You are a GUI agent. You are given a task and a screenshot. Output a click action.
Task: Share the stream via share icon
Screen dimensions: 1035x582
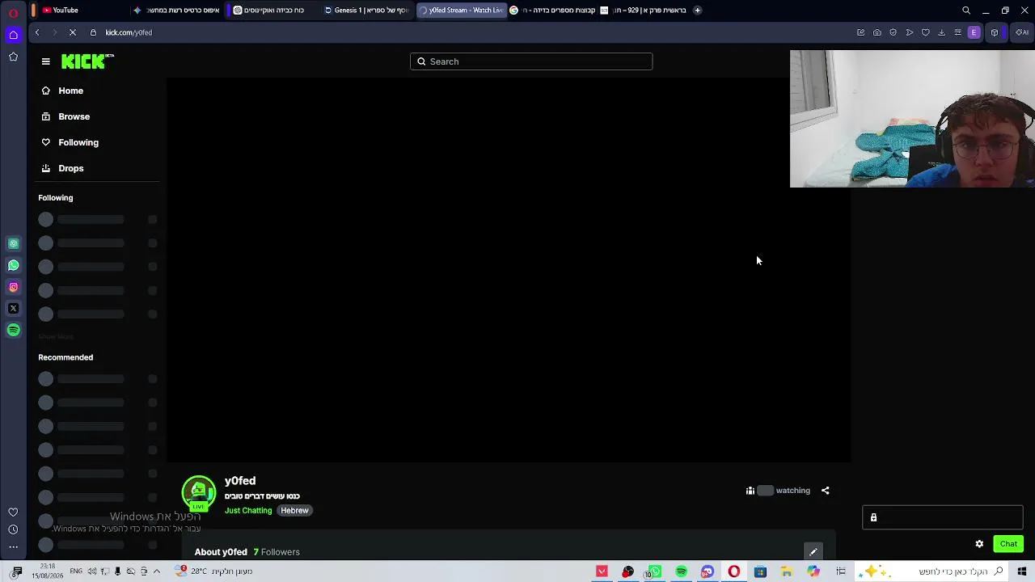[x=826, y=491]
